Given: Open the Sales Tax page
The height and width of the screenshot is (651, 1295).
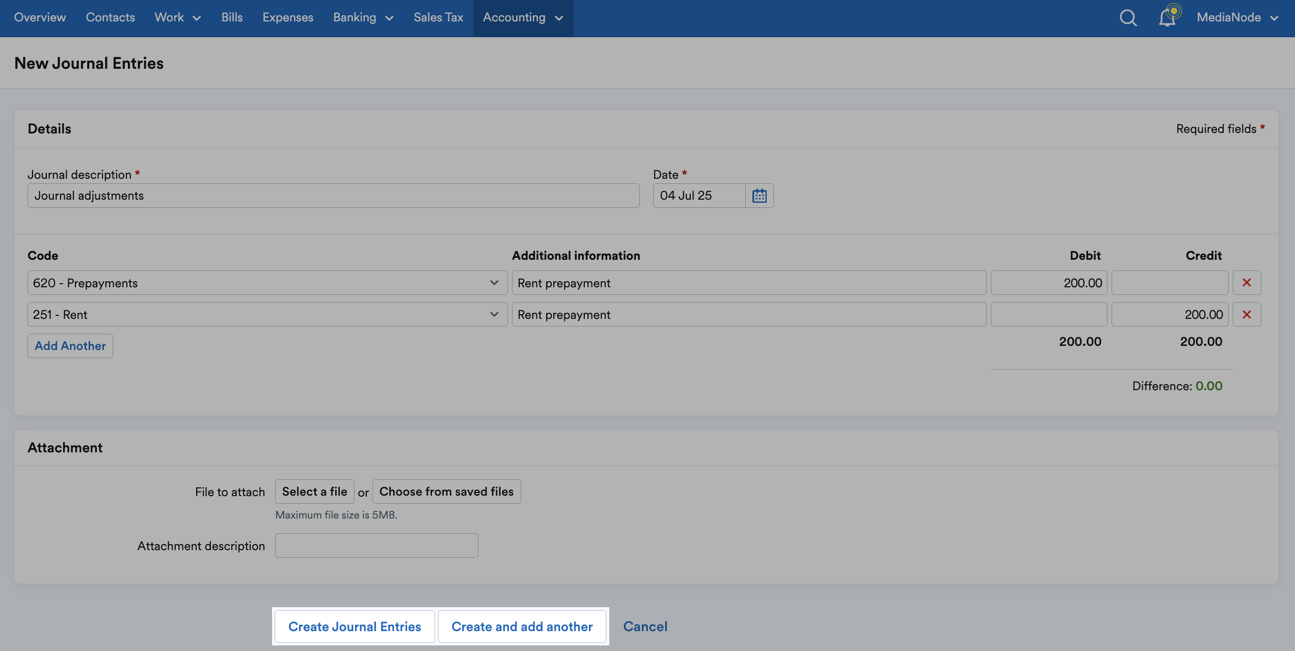Looking at the screenshot, I should point(438,17).
